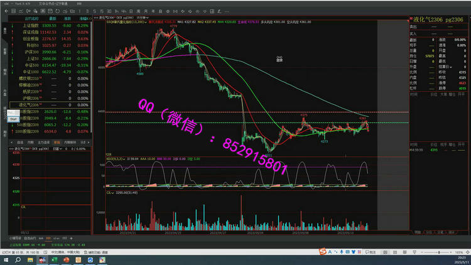Viewport: 471px width, 265px height.
Task: Click the Windows Start button
Action: tap(5, 258)
